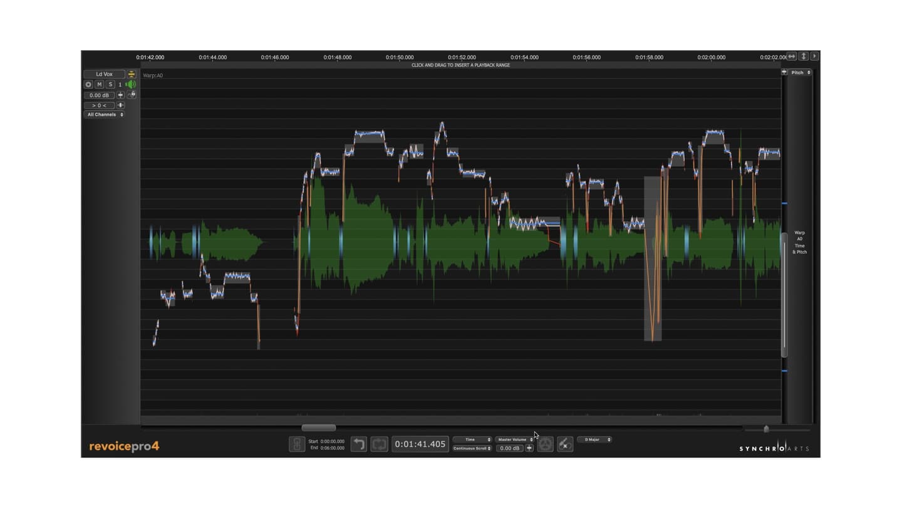Click the 0:01:44.000 ruler marker
Screen dimensions: 902x507
pyautogui.click(x=212, y=57)
